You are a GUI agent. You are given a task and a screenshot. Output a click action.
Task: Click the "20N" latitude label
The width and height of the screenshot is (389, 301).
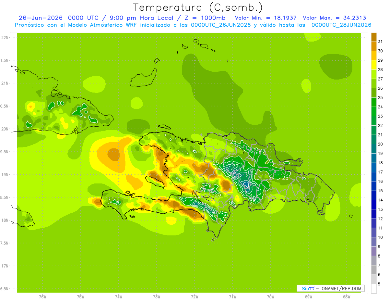pos(5,129)
